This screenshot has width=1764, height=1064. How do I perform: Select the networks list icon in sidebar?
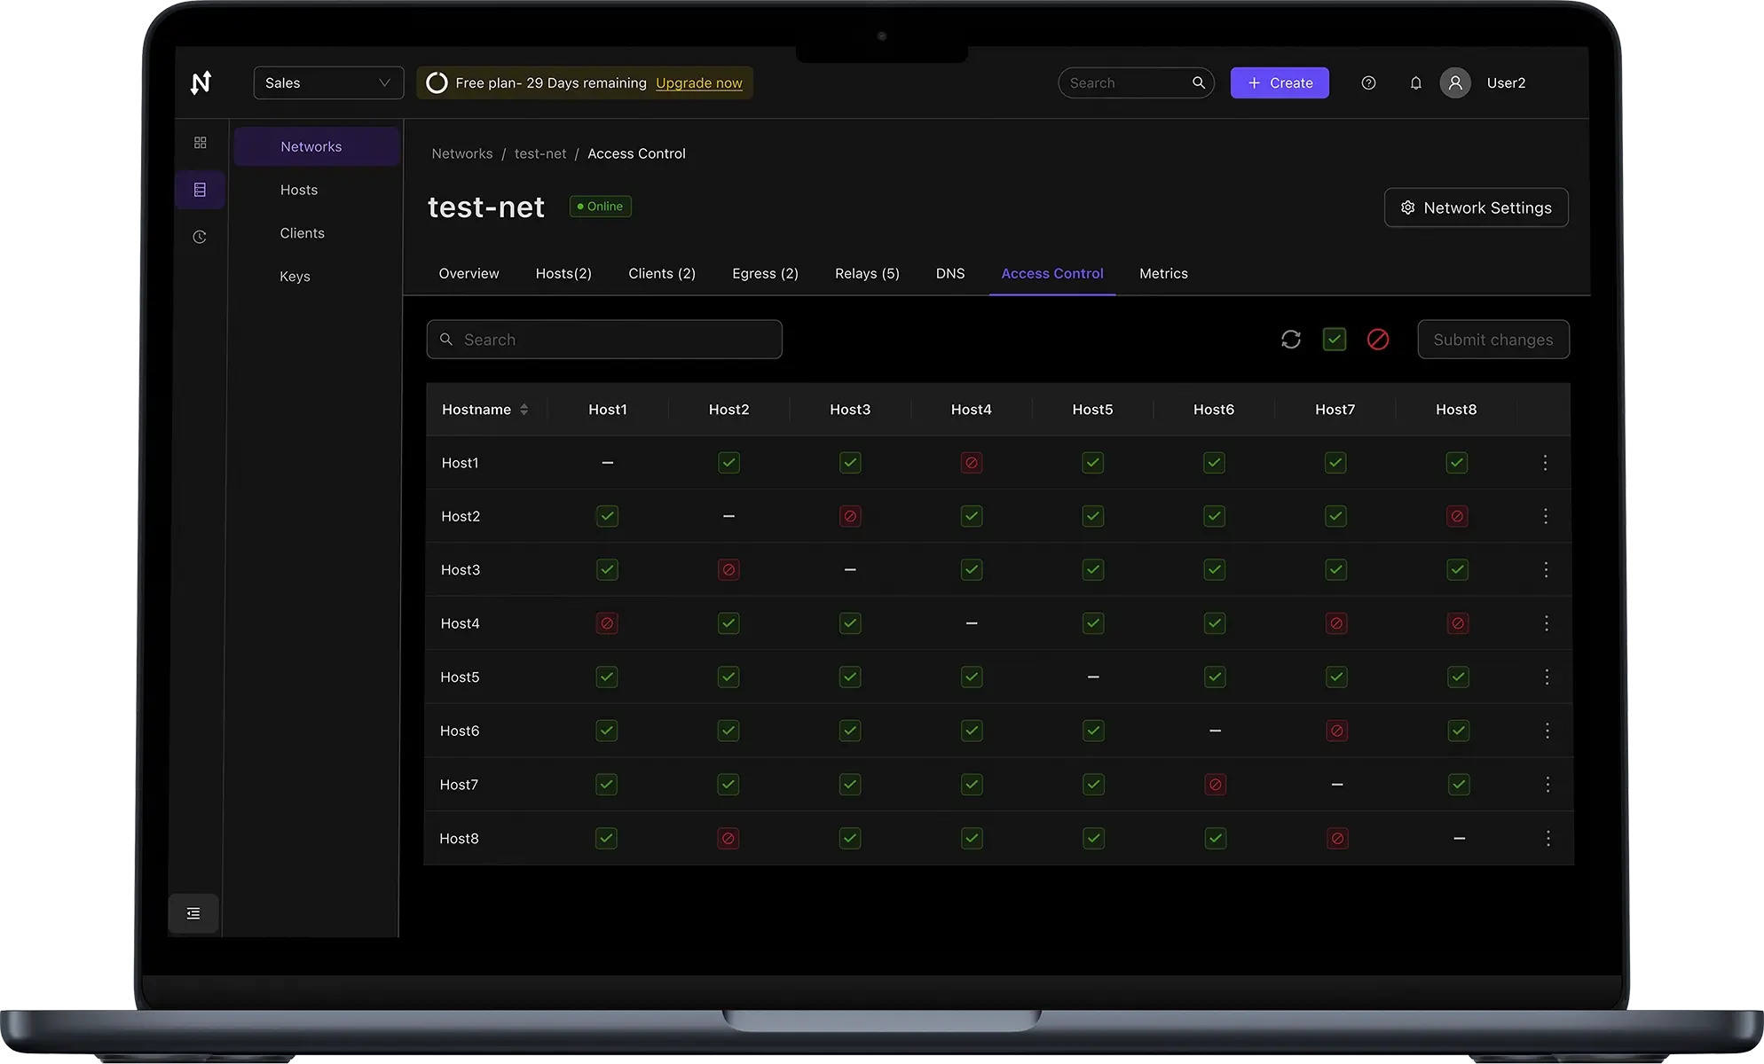tap(201, 190)
